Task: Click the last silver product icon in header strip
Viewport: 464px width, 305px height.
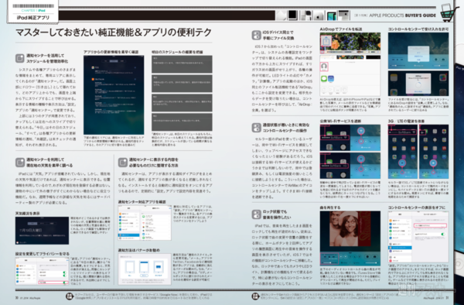Action: 344,15
